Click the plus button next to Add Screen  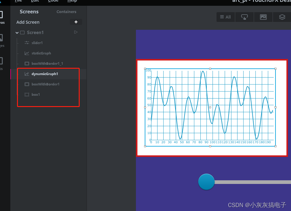76,22
